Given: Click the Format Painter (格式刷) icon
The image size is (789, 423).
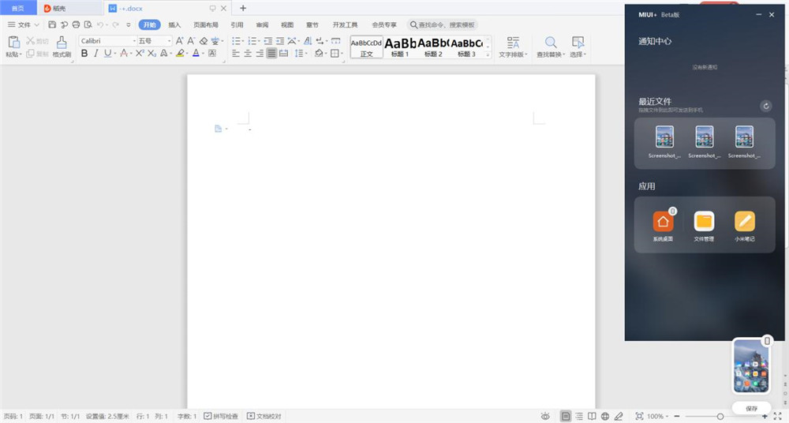Looking at the screenshot, I should point(62,46).
